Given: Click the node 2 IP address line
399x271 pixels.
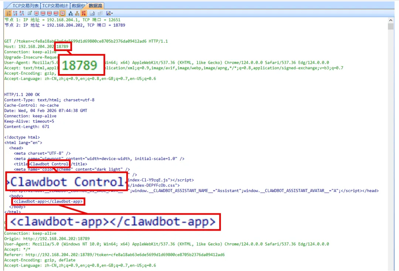Looking at the screenshot, I should (65, 25).
